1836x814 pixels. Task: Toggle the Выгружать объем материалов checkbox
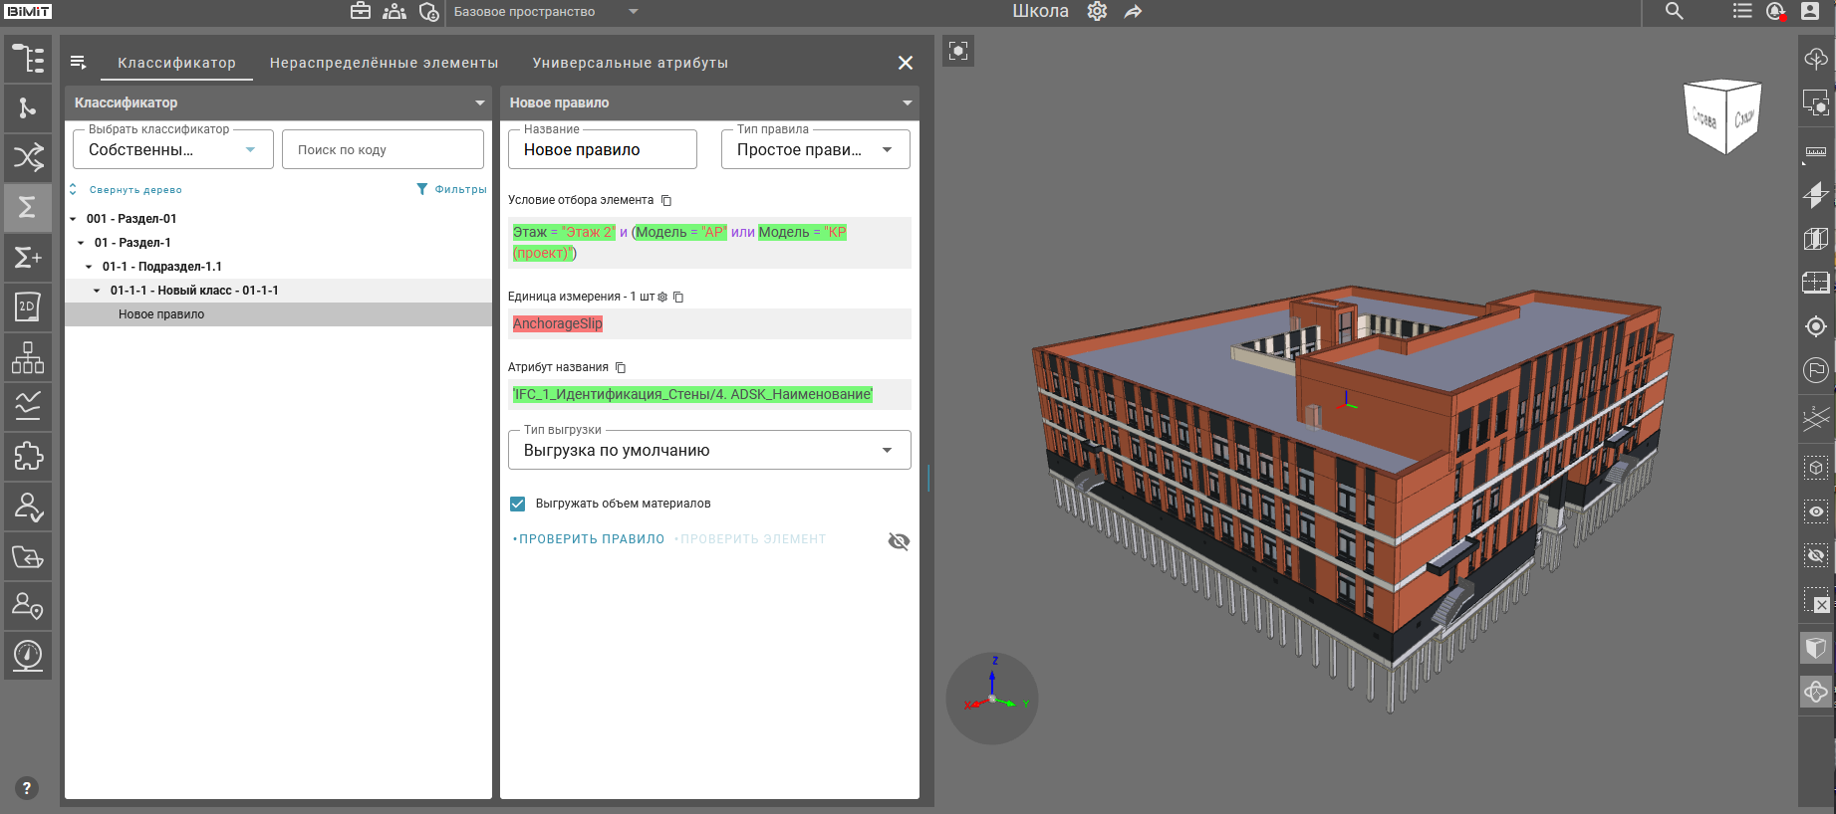point(518,504)
